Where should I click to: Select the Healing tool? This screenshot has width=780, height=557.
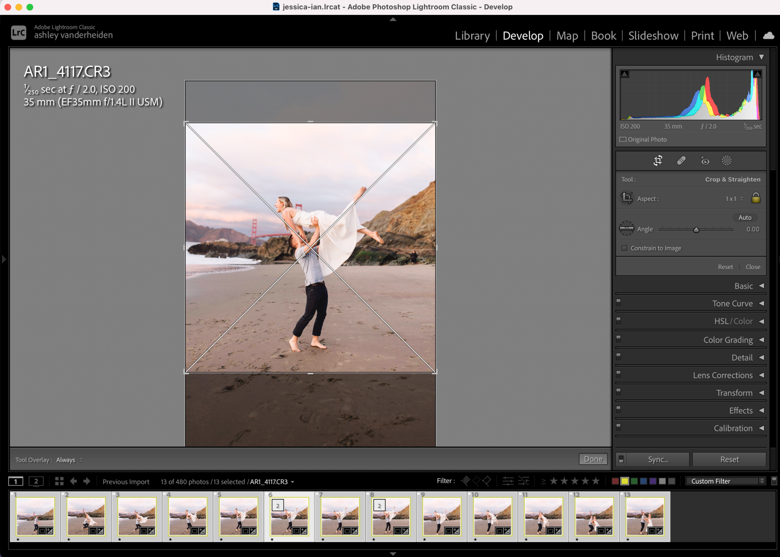(681, 160)
